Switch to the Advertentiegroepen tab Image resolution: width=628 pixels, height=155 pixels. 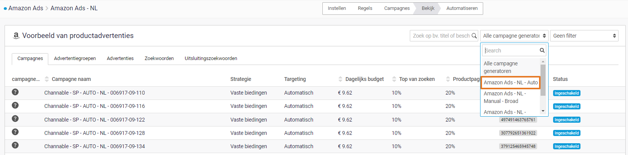75,59
